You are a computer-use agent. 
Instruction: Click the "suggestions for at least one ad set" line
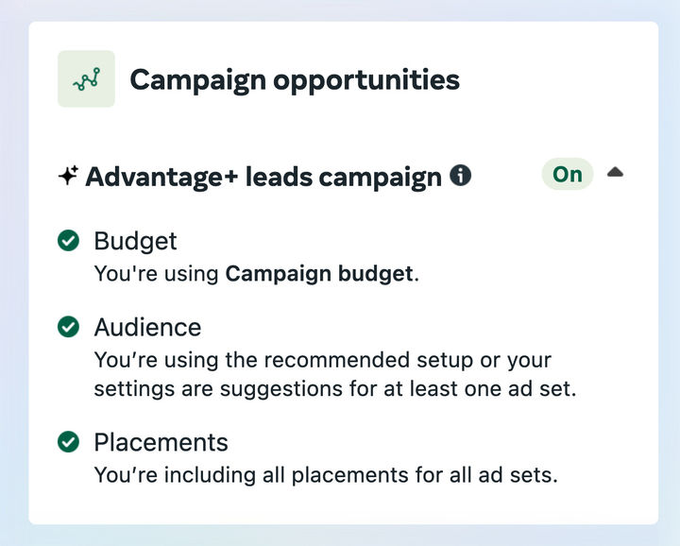[335, 389]
